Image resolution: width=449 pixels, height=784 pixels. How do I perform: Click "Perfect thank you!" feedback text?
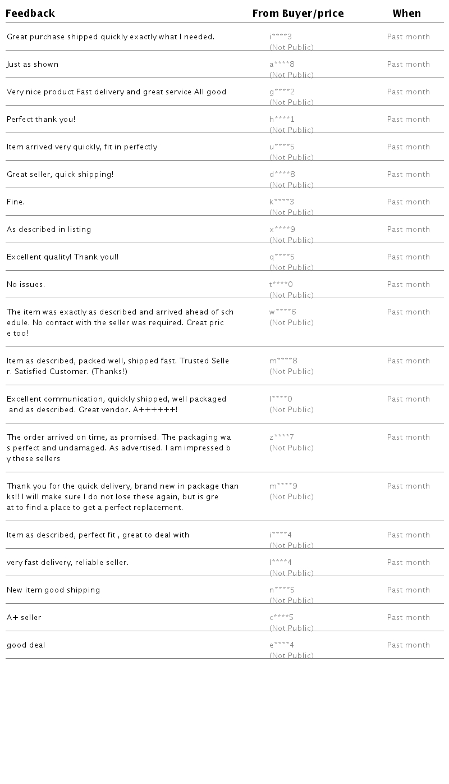point(41,120)
